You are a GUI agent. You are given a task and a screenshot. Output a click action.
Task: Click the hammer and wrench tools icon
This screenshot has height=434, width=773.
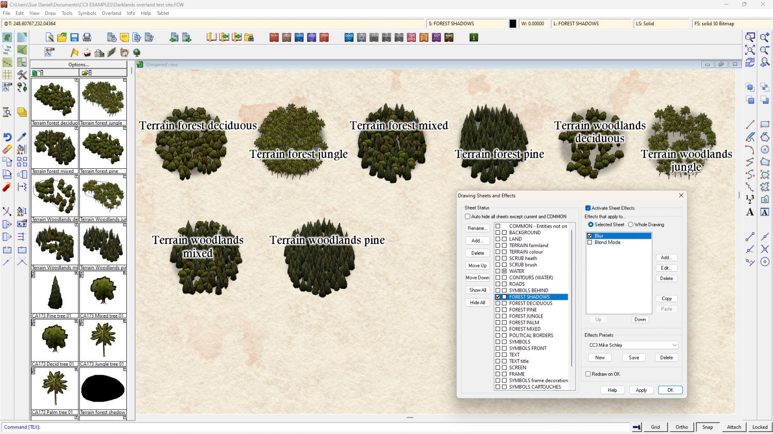pyautogui.click(x=22, y=75)
